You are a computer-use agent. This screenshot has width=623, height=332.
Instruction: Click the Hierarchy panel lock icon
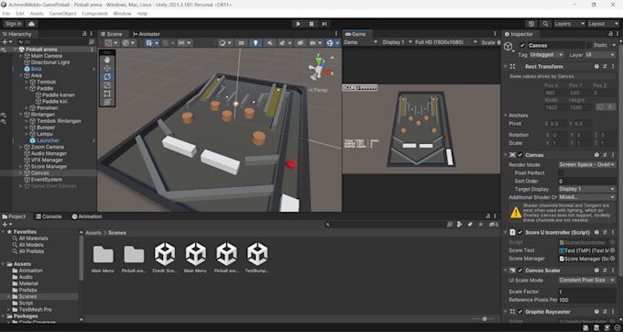click(x=84, y=34)
